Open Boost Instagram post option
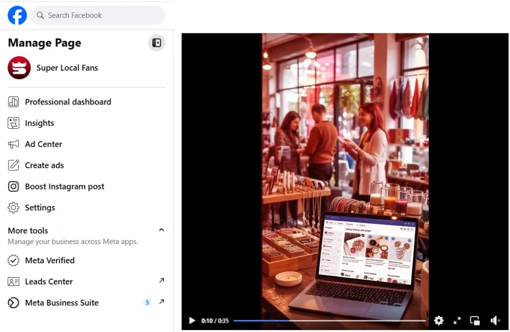Viewport: 510px width, 332px height. click(64, 186)
